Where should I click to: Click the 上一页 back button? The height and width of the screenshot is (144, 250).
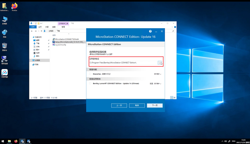point(119,105)
